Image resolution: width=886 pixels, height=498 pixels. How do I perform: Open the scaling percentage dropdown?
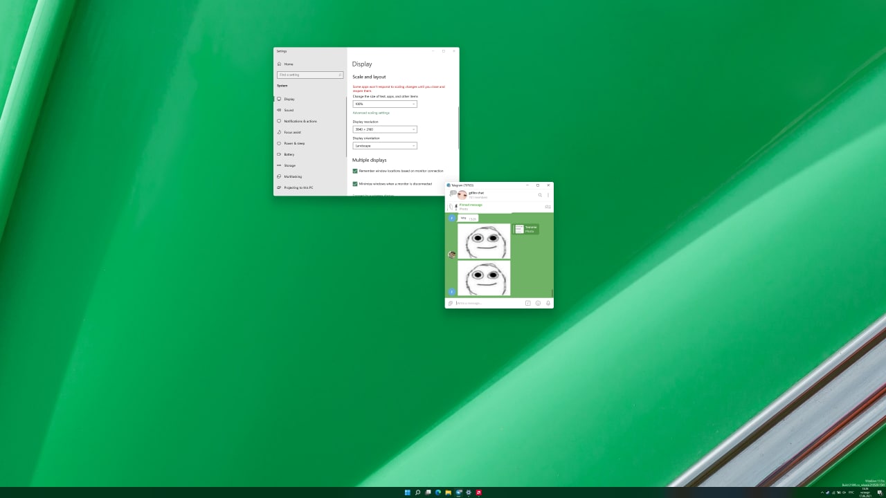pyautogui.click(x=385, y=104)
